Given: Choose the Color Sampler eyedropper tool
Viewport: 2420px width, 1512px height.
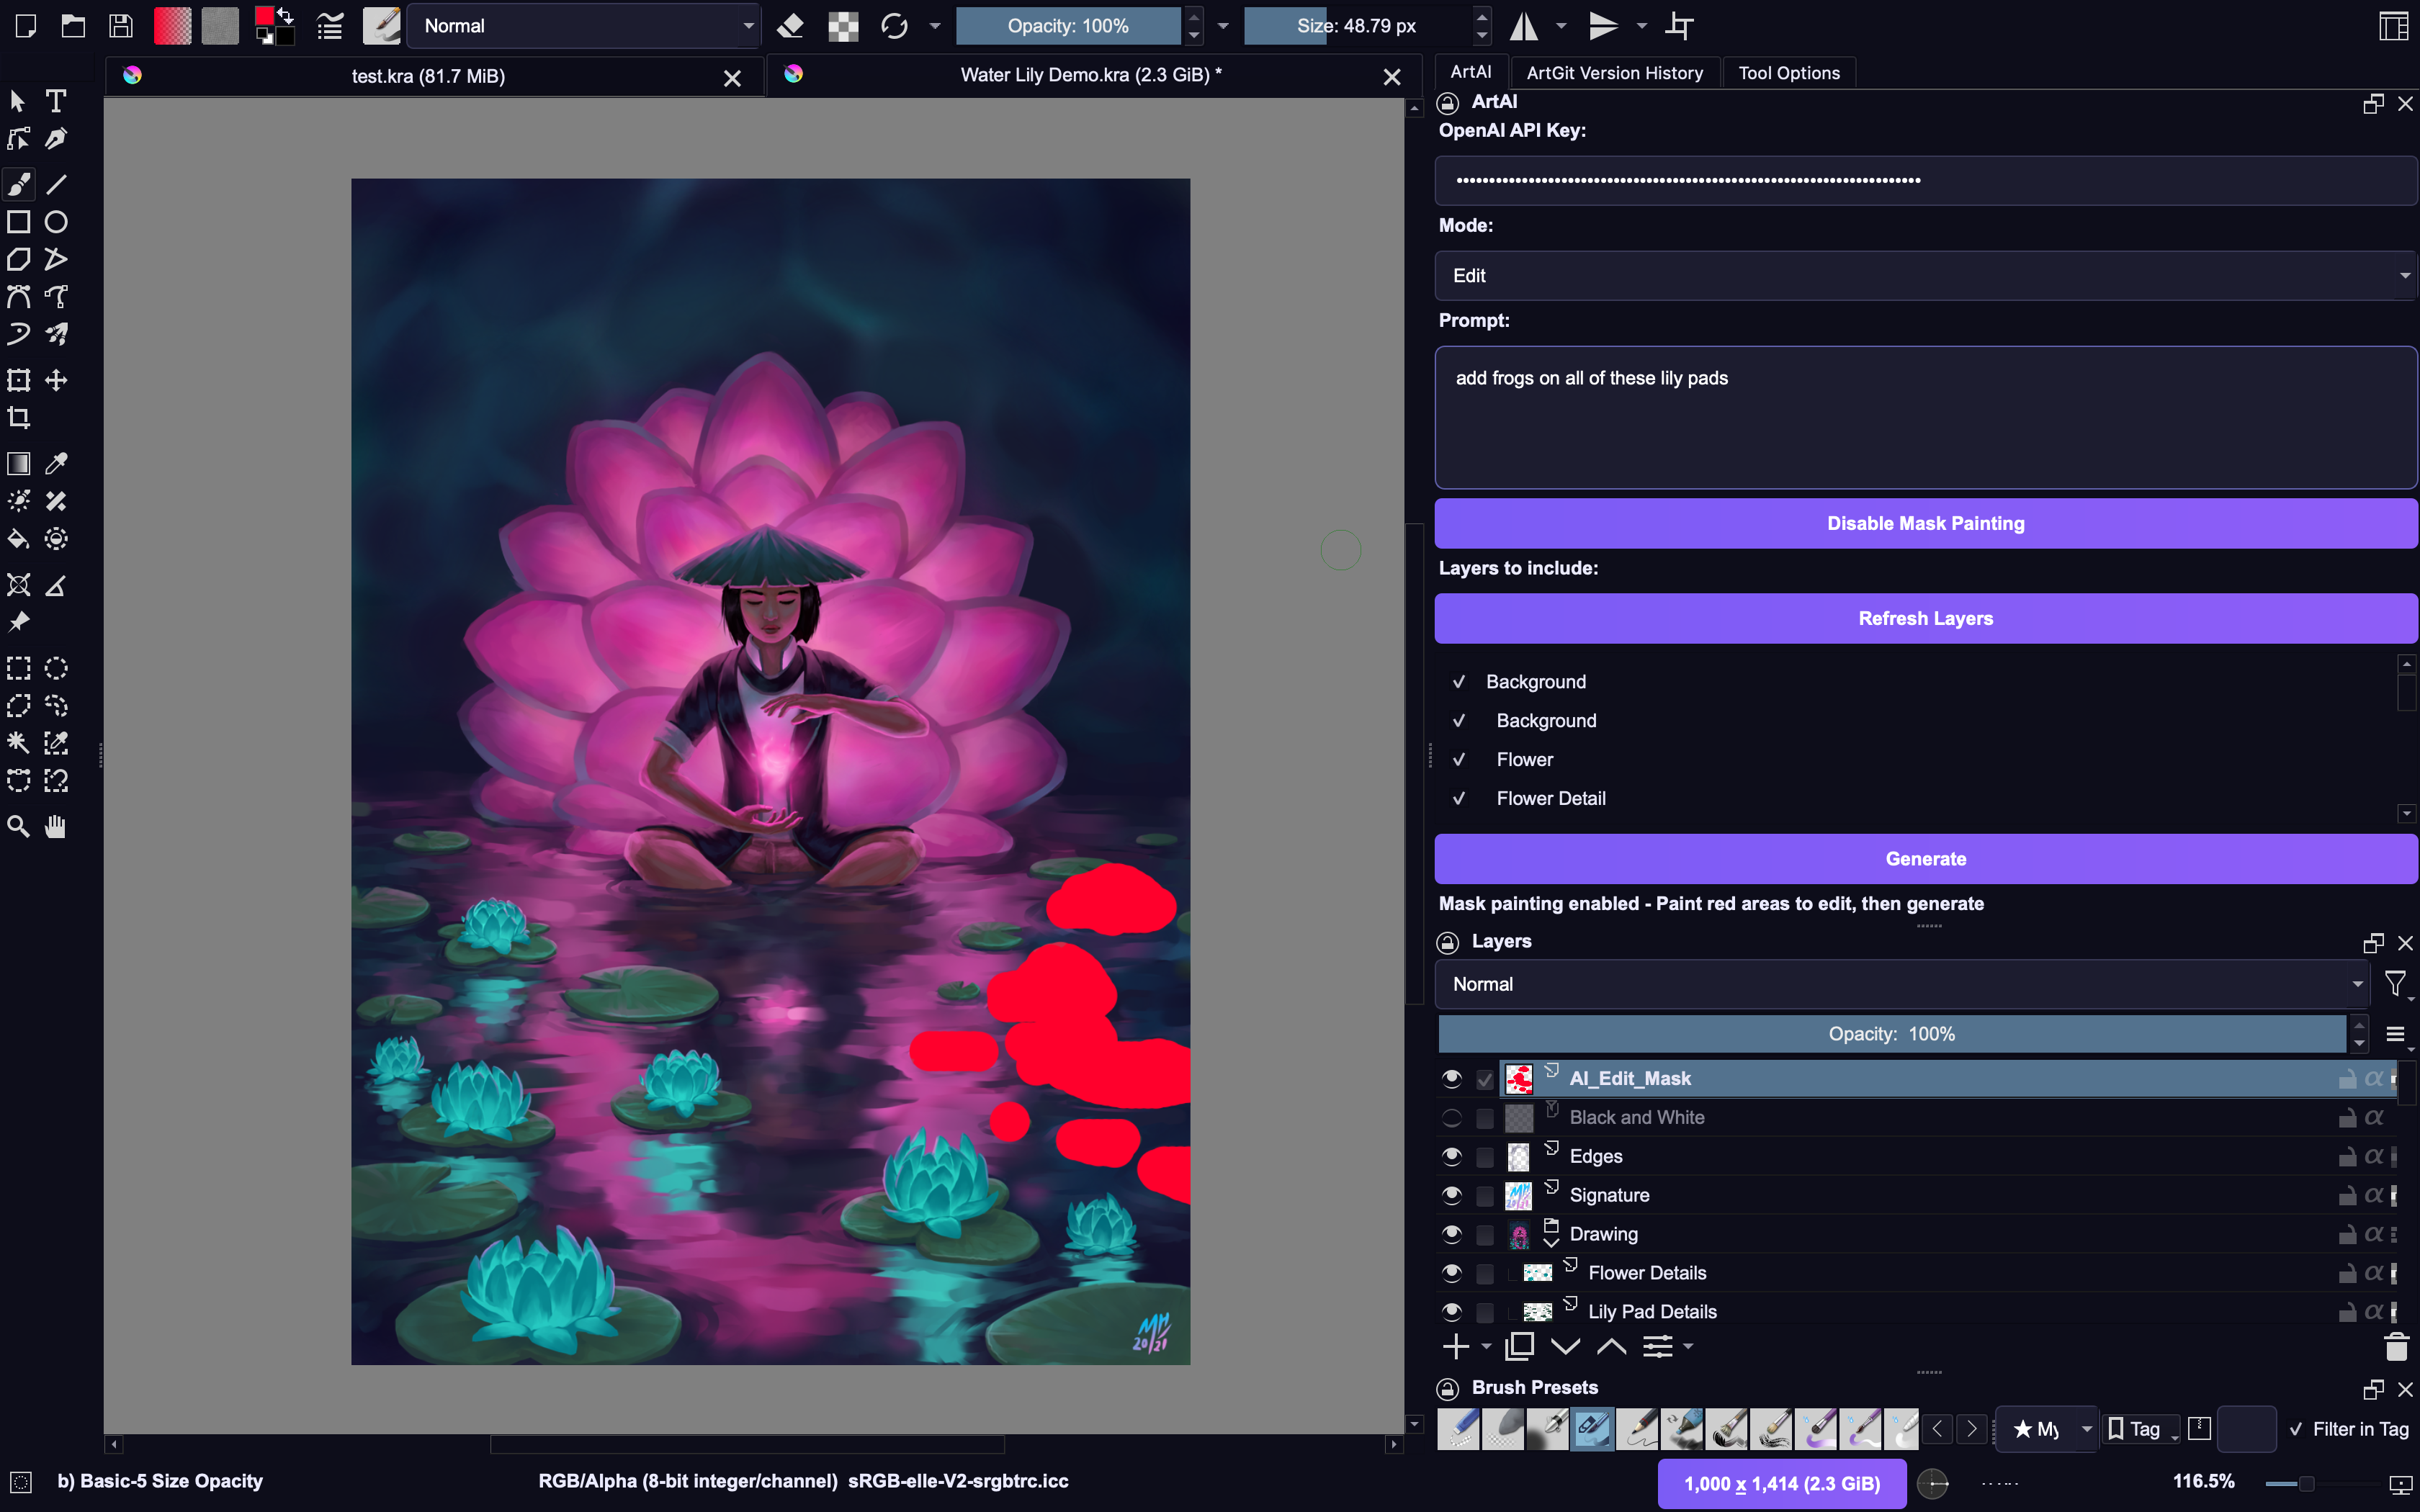Looking at the screenshot, I should click(x=56, y=463).
